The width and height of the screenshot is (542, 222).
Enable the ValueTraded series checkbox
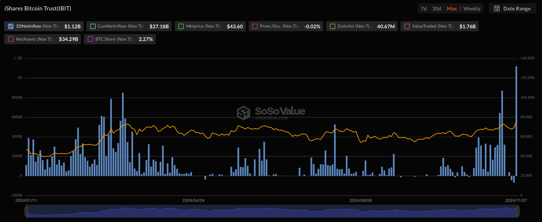click(x=407, y=26)
